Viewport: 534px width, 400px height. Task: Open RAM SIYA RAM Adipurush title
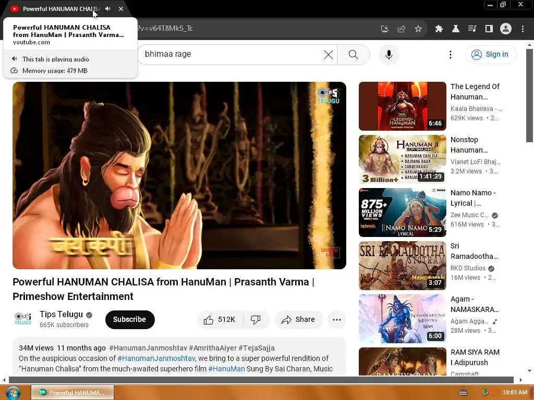(475, 357)
